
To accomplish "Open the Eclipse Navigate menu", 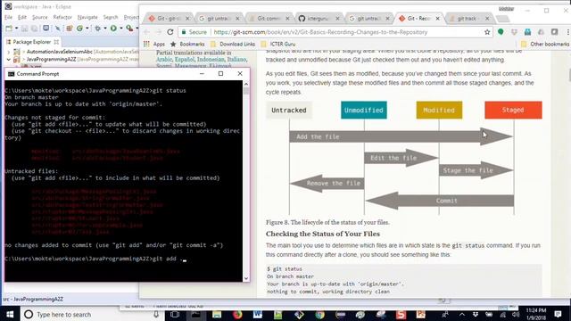I will [x=87, y=17].
